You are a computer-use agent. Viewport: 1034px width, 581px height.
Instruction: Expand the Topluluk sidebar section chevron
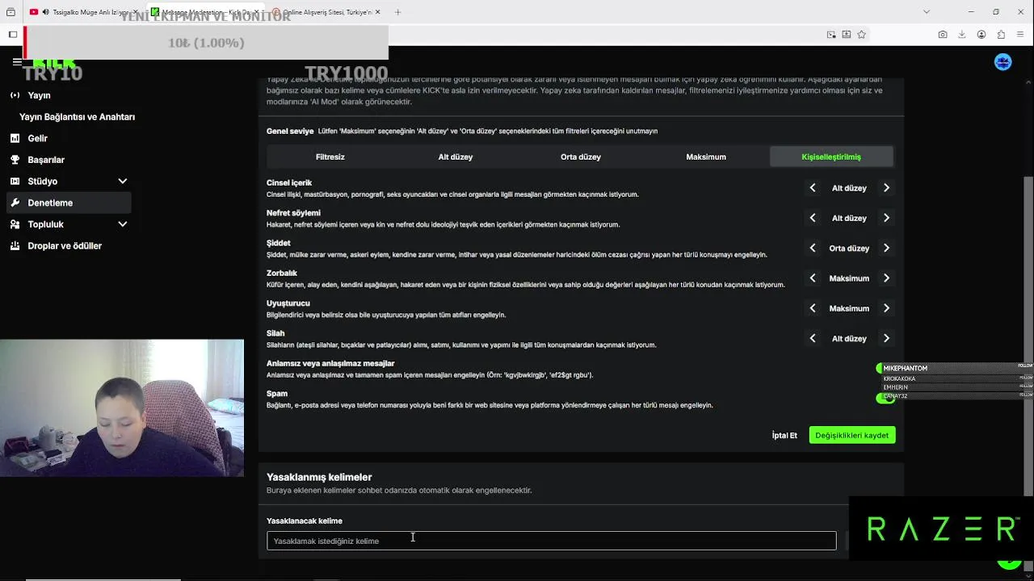[122, 224]
